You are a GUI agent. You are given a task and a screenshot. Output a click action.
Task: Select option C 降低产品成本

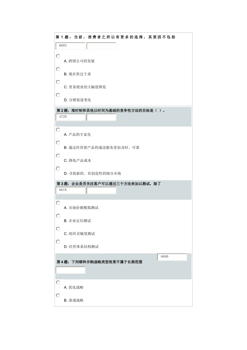[58, 156]
